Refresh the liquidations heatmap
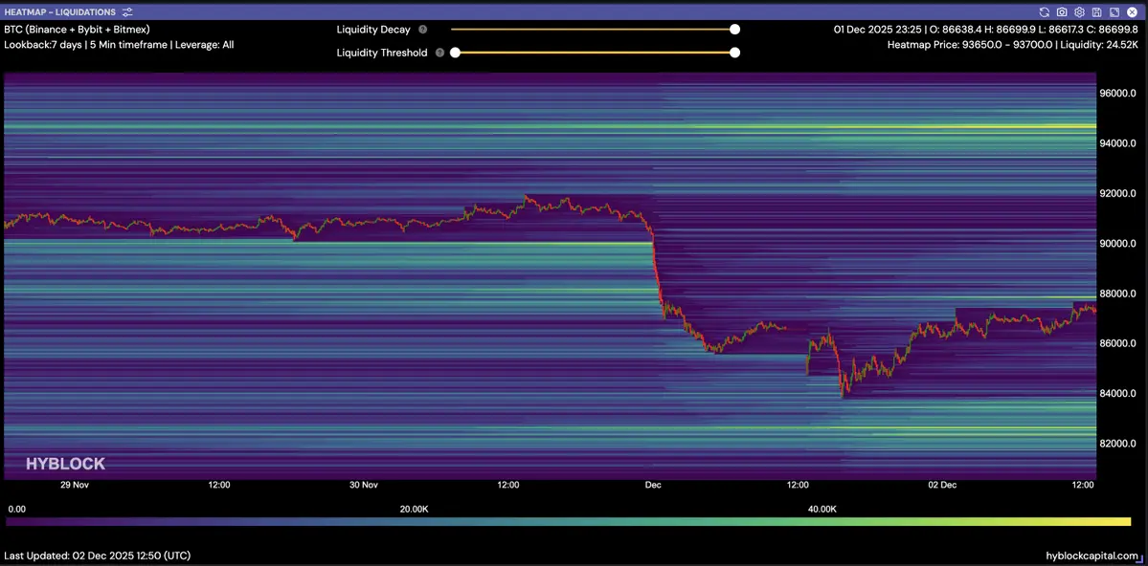1148x566 pixels. point(1045,12)
